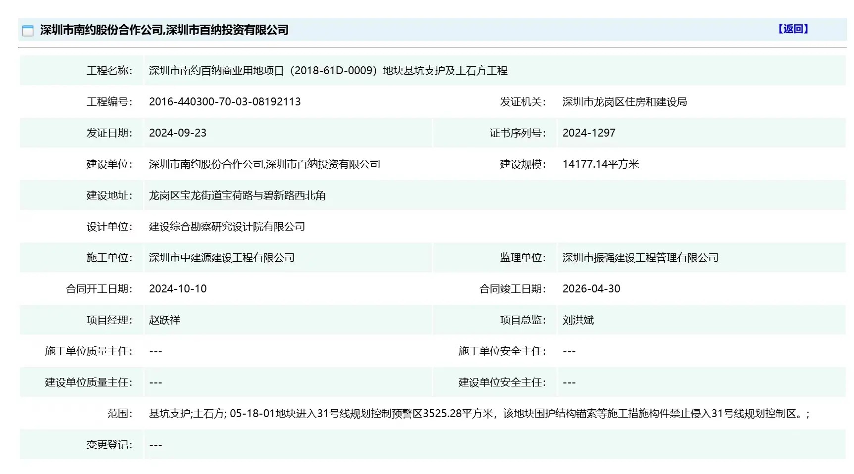
Task: Click the design unit 建设综合勘察研究设计院有限公司
Action: pyautogui.click(x=227, y=227)
